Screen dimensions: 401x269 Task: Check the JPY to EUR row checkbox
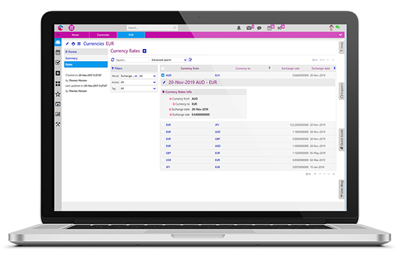point(163,167)
